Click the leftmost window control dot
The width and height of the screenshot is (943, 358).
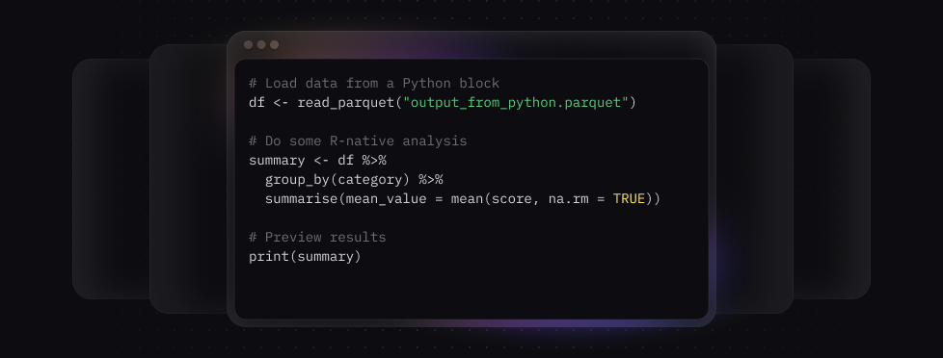[x=248, y=44]
